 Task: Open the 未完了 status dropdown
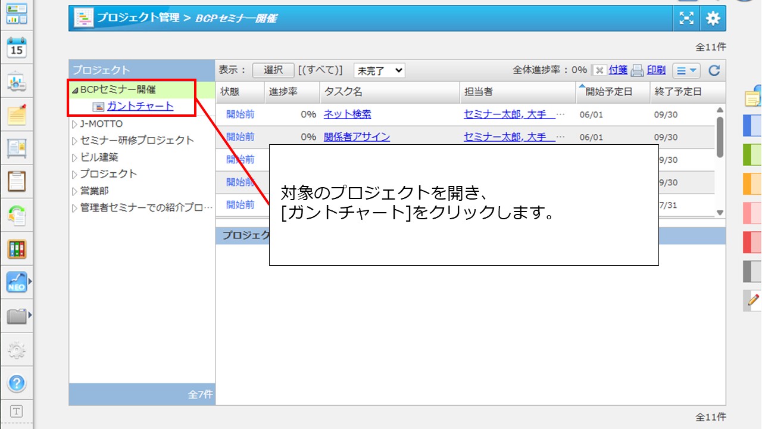[x=379, y=70]
